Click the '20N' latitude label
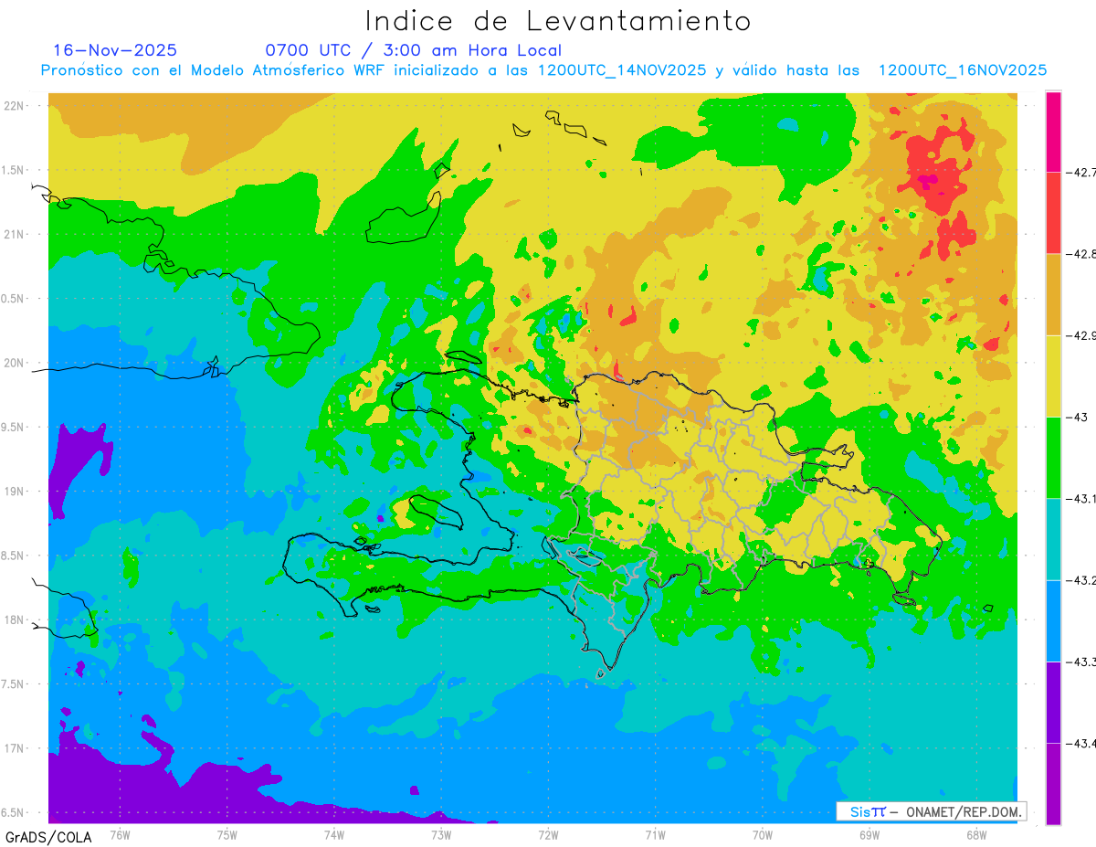 coord(16,363)
